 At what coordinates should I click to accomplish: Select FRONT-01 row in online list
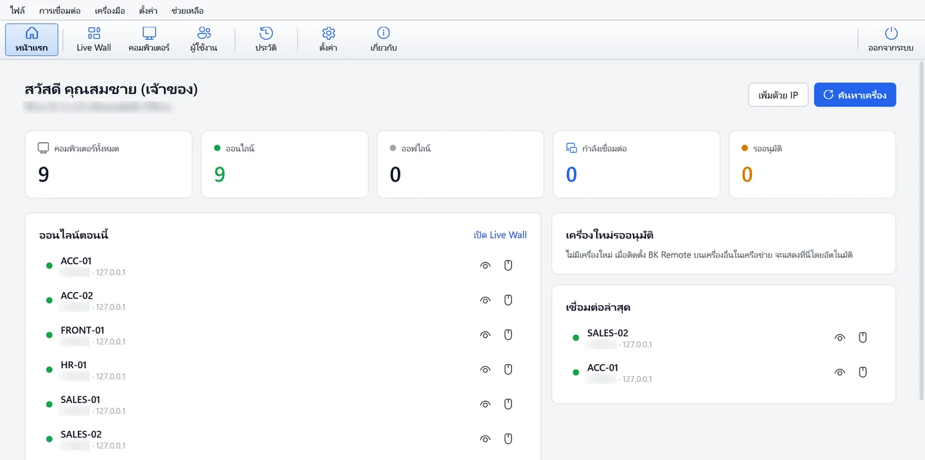coord(283,335)
